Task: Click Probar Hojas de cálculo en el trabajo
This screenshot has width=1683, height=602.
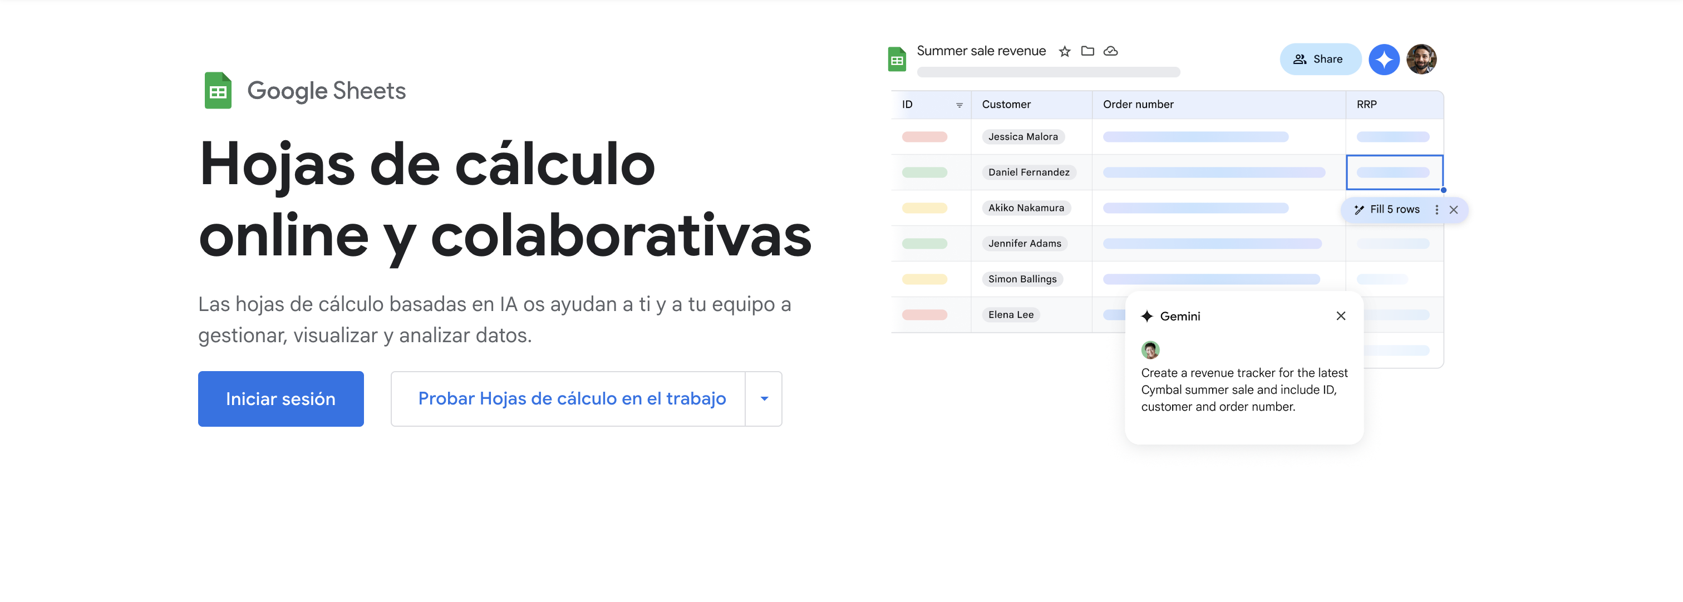Action: point(571,399)
